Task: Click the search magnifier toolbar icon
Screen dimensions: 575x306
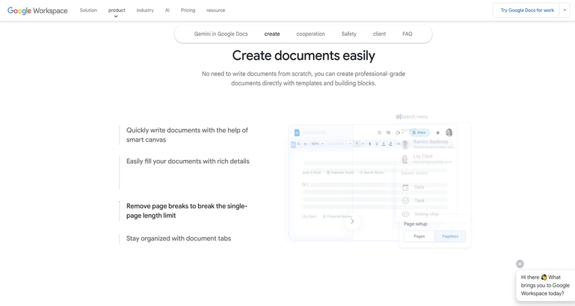Action: click(298, 144)
